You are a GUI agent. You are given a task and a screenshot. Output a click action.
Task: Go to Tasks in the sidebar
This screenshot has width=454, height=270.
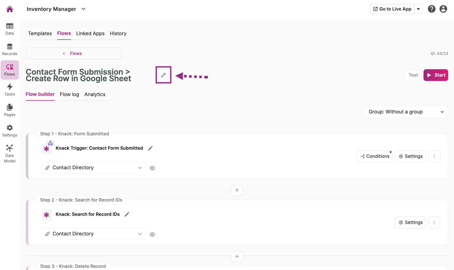click(10, 90)
